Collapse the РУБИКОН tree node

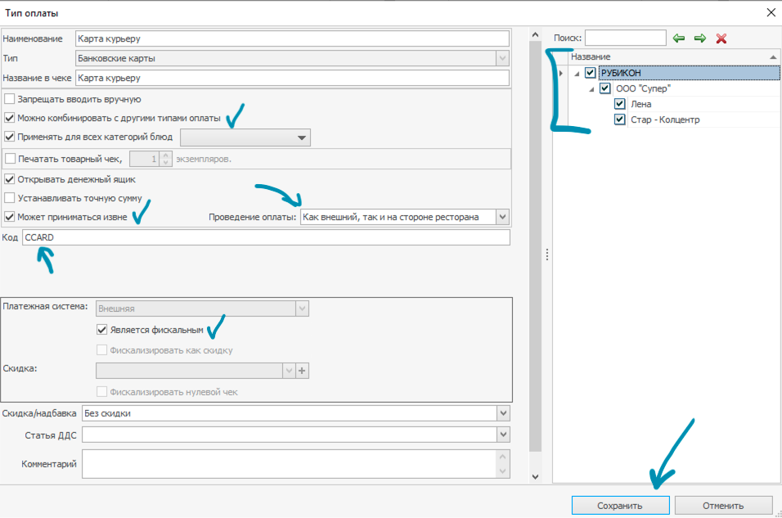(x=577, y=74)
